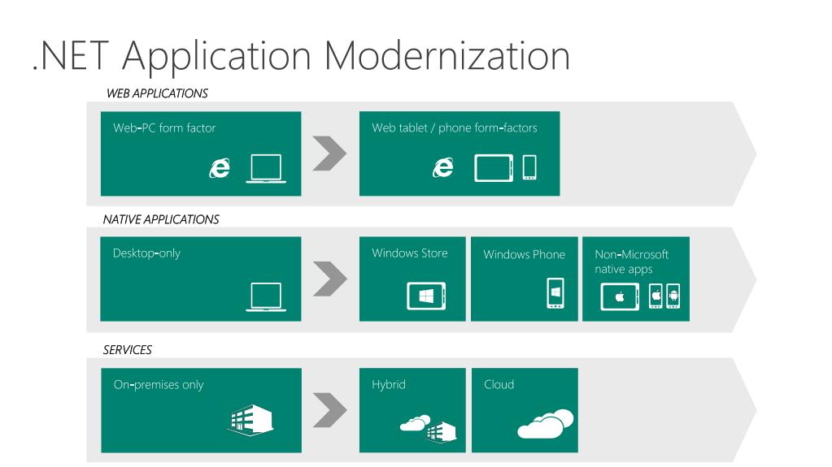The image size is (832, 467).
Task: Click the Android phone icon in Non-Microsoft tile
Action: point(673,296)
